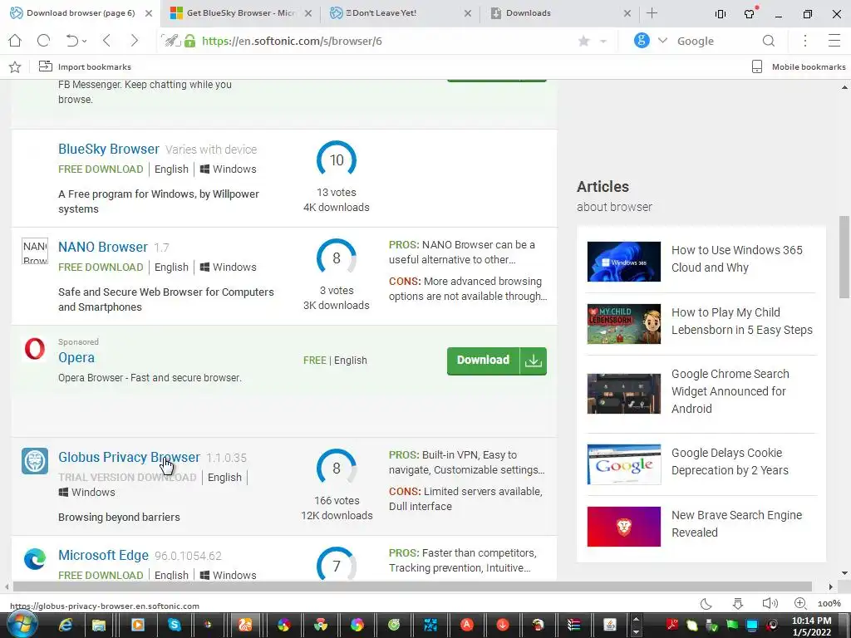Click the 100% zoom level in the status bar

click(x=829, y=604)
